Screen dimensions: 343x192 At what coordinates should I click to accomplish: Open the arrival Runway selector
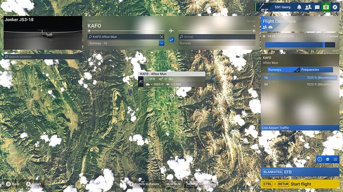pyautogui.click(x=217, y=43)
